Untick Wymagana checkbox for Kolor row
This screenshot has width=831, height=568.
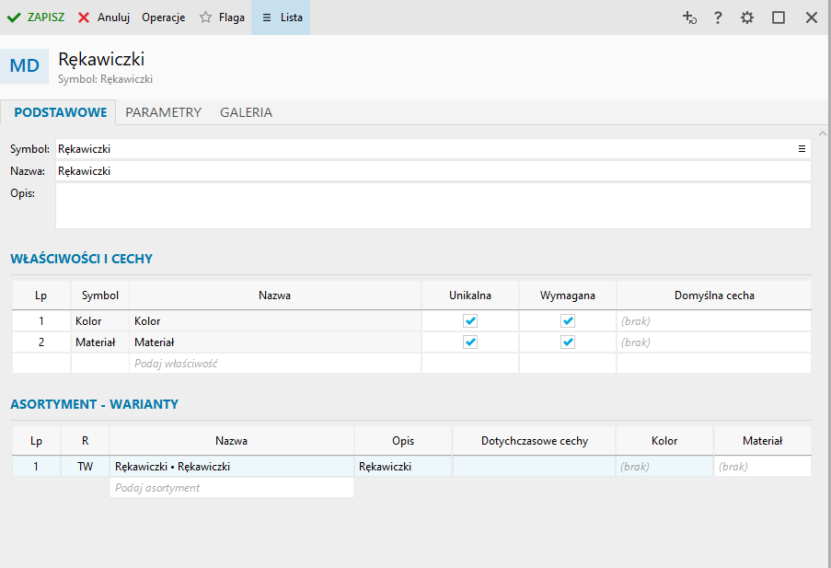click(x=568, y=321)
